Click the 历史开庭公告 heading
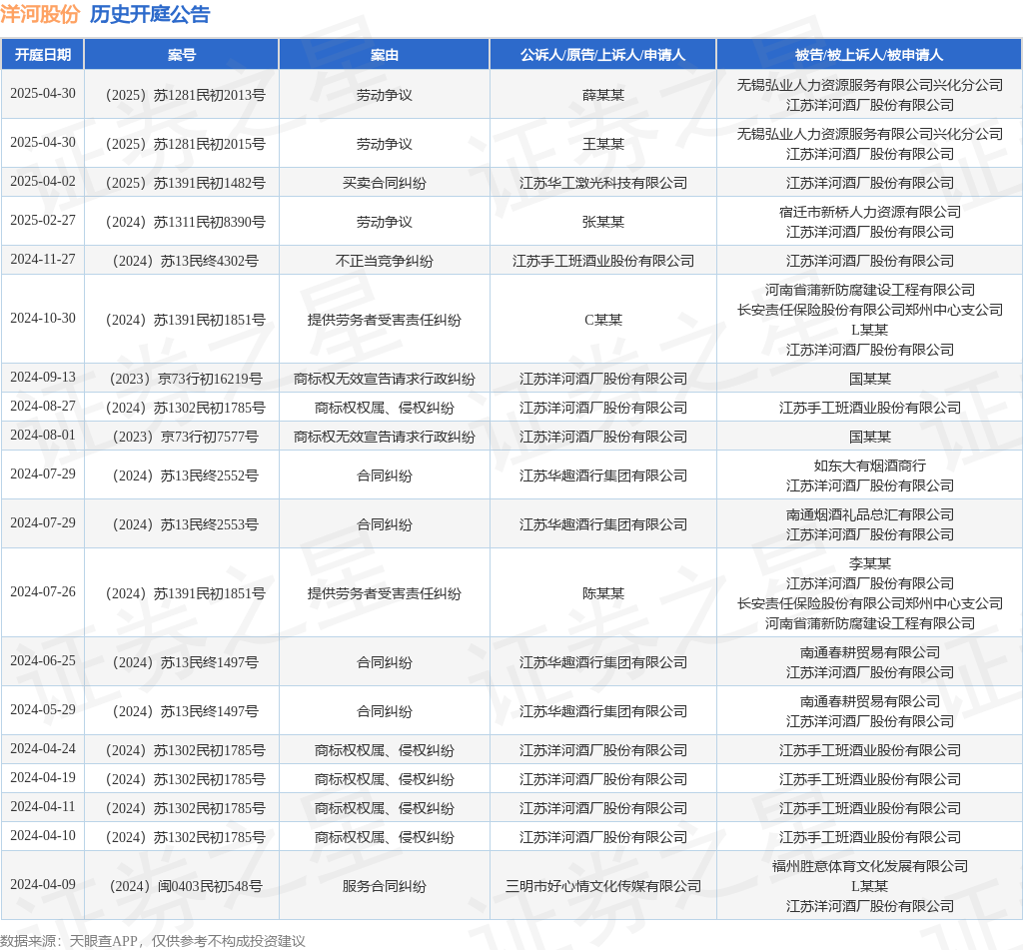The width and height of the screenshot is (1023, 950). point(150,14)
